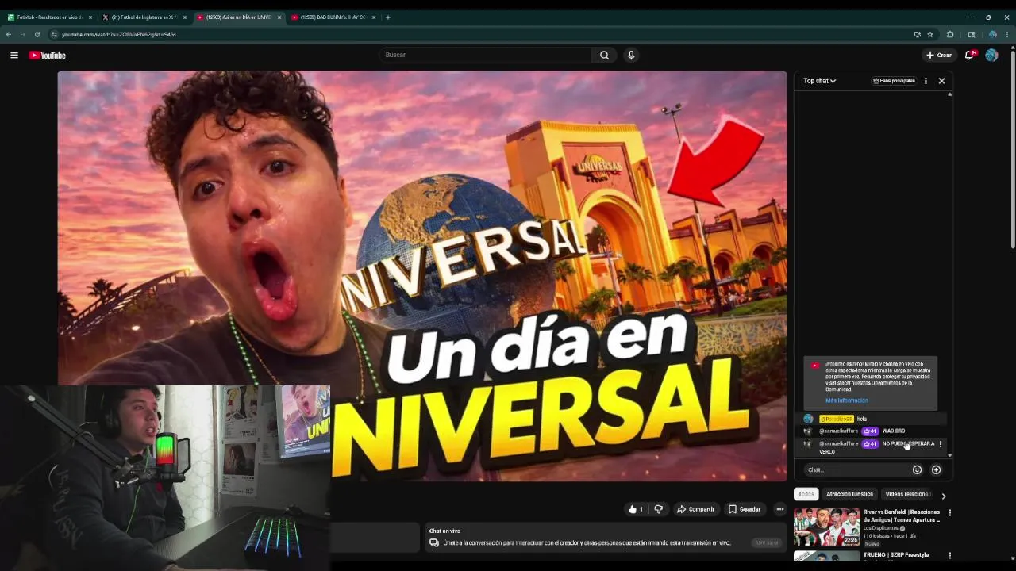Click install/cast icon in address bar
The width and height of the screenshot is (1016, 571).
coord(917,34)
